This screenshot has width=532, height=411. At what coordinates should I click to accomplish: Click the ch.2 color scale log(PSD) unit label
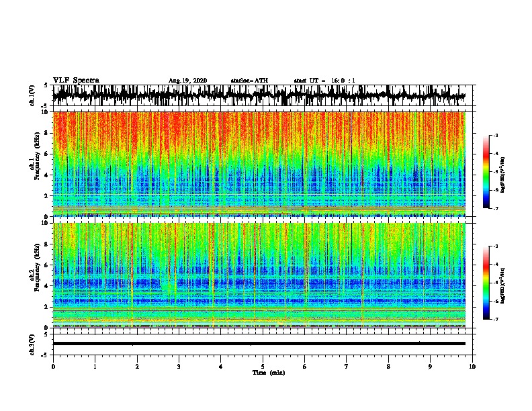point(503,285)
